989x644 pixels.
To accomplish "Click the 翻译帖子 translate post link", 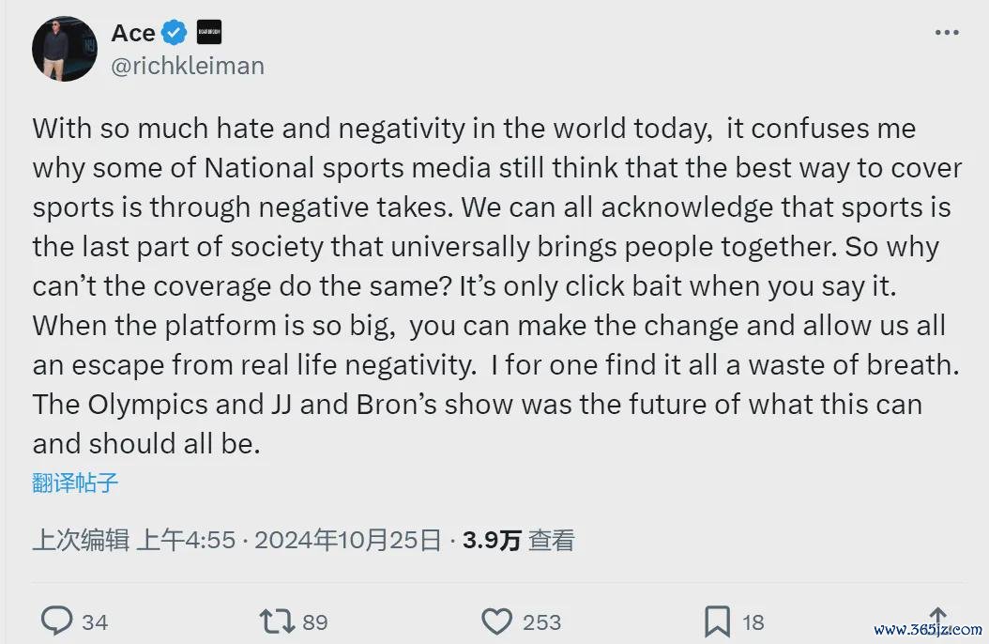I will tap(76, 483).
